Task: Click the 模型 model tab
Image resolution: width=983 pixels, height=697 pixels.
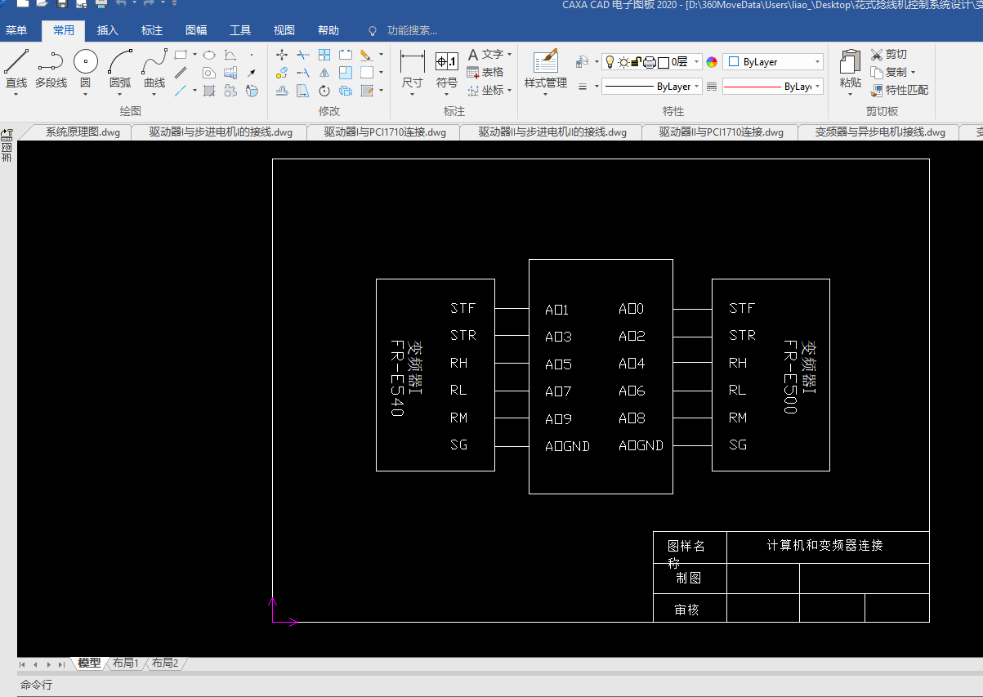Action: click(89, 663)
